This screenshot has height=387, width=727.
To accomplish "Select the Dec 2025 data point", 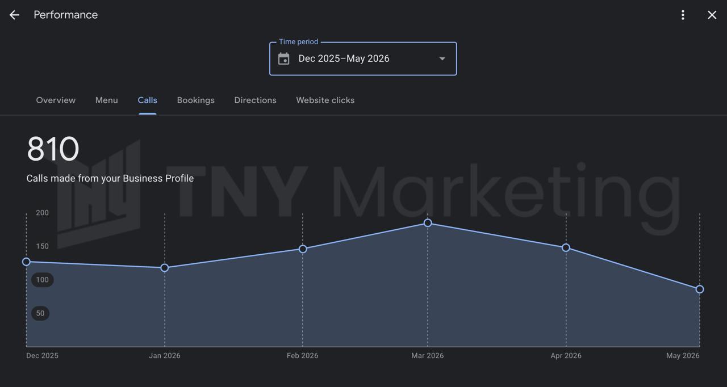I will [26, 262].
